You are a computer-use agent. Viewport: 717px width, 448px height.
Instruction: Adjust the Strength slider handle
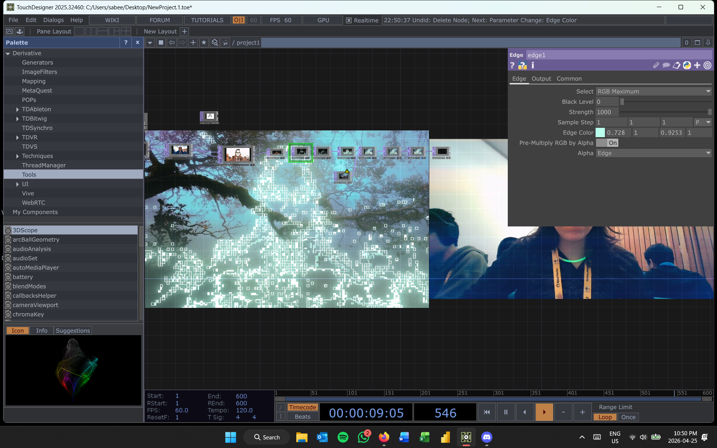coord(710,112)
